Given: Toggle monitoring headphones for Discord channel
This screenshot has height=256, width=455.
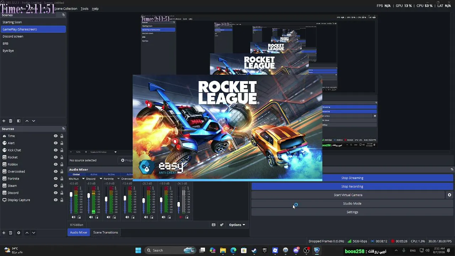Looking at the screenshot, I should 97,217.
